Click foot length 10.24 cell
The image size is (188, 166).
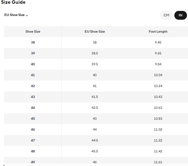point(158,86)
